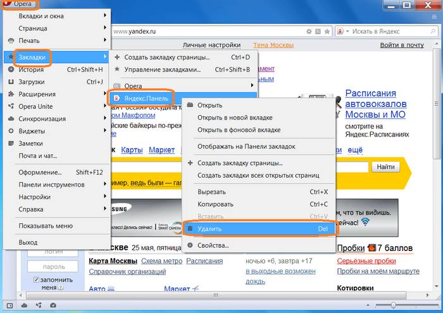Viewport: 443px width, 313px height.
Task: Toggle the 'запомнить меня' checkbox
Action: (36, 280)
